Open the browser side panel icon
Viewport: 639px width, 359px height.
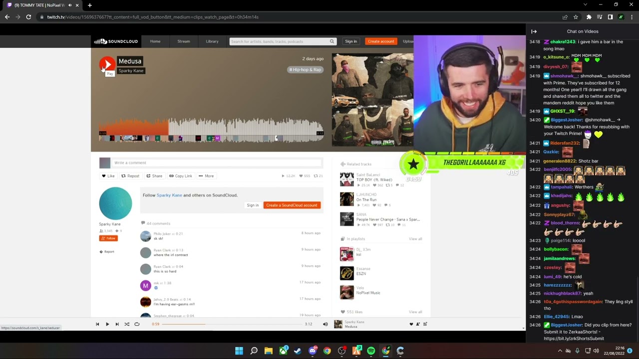[x=610, y=17]
